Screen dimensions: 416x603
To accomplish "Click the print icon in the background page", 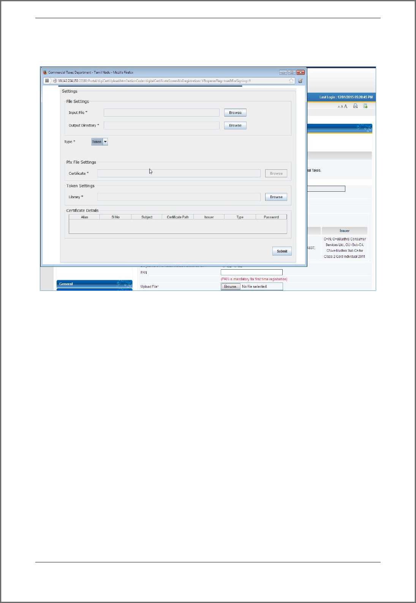I will point(355,106).
